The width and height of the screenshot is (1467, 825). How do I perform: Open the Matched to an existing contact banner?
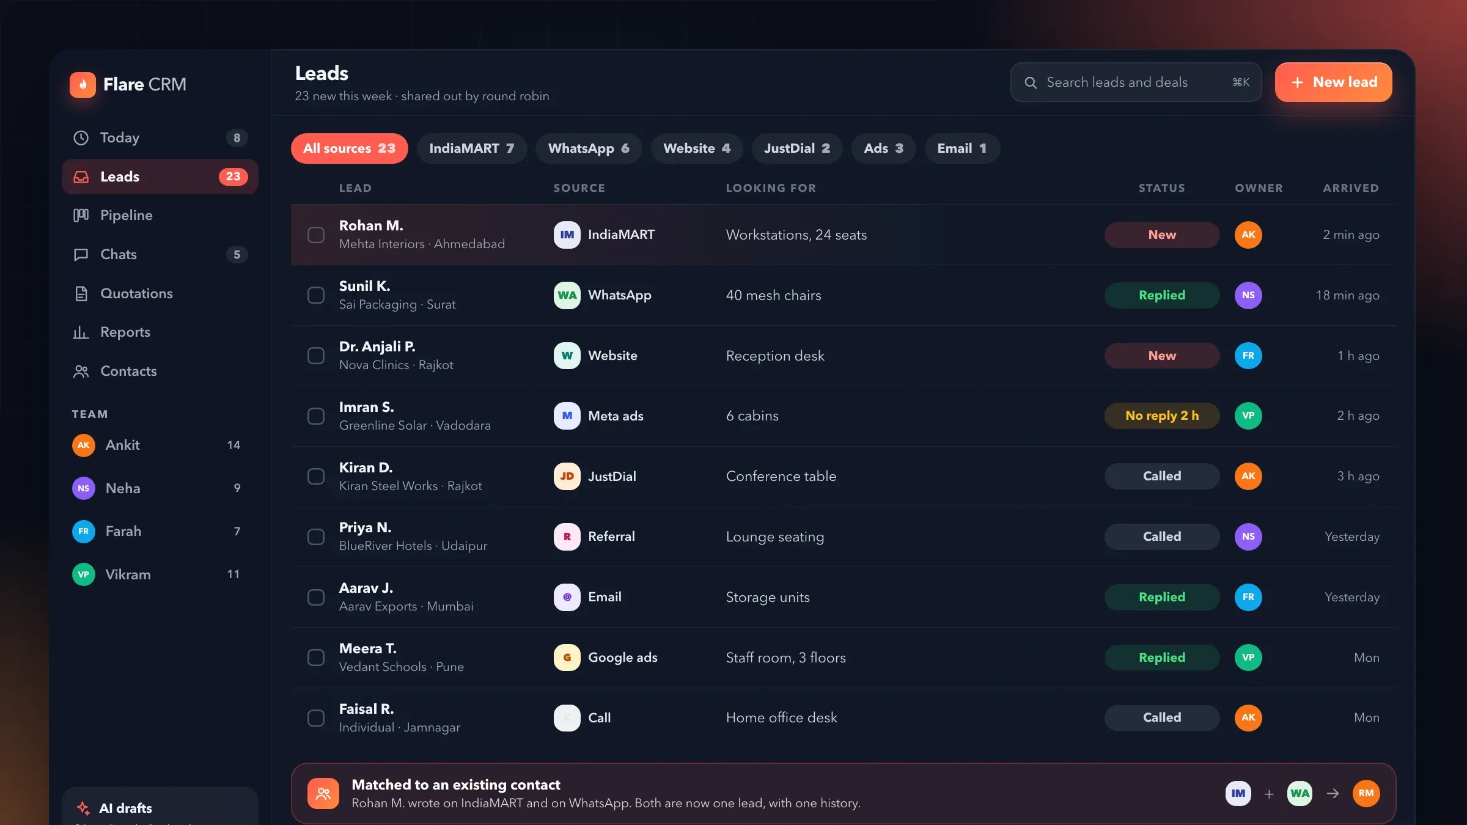[844, 793]
